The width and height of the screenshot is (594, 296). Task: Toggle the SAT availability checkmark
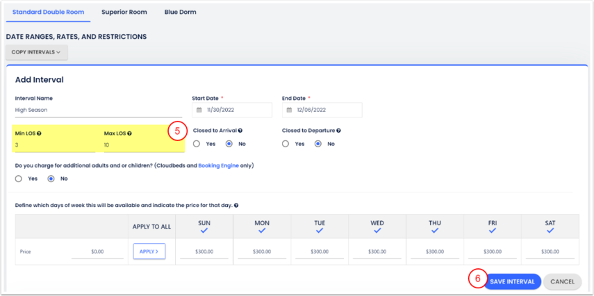pyautogui.click(x=550, y=230)
